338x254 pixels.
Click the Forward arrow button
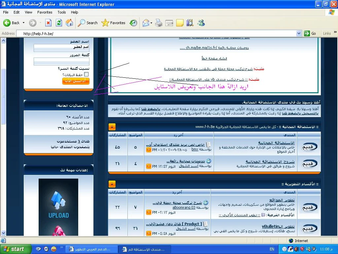33,23
